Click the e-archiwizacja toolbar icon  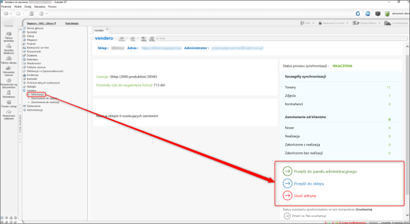pos(388,23)
